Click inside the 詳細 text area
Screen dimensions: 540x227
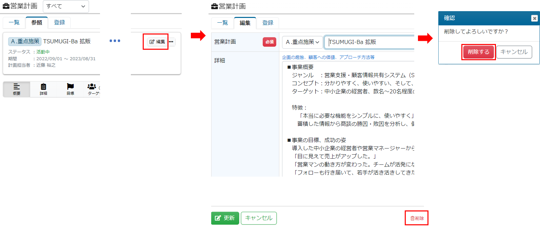pos(348,119)
